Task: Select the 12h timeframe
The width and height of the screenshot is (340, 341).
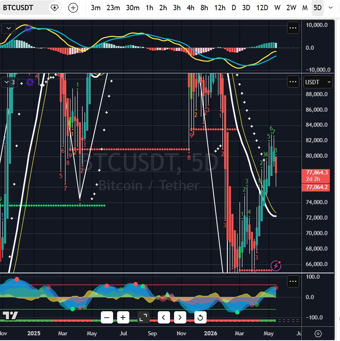Action: (220, 8)
